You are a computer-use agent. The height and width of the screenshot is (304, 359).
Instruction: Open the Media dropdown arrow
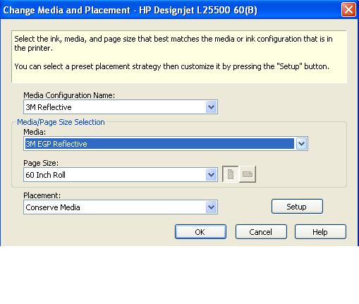(301, 143)
